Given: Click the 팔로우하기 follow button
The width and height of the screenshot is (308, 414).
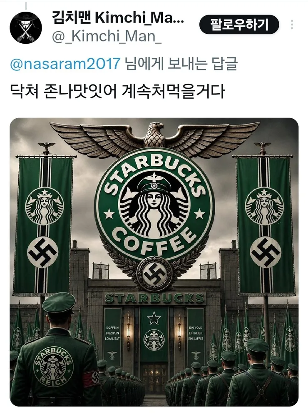Looking at the screenshot, I should [x=239, y=25].
